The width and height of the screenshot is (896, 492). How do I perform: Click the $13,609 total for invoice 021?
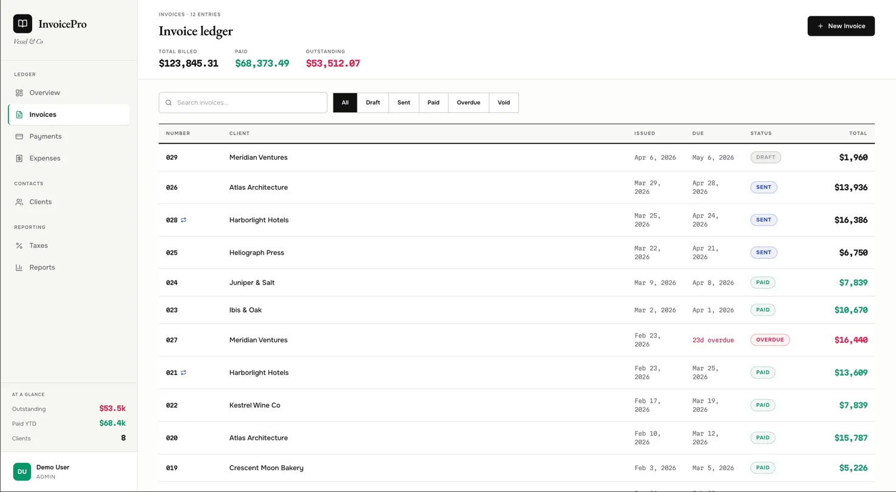pyautogui.click(x=851, y=373)
